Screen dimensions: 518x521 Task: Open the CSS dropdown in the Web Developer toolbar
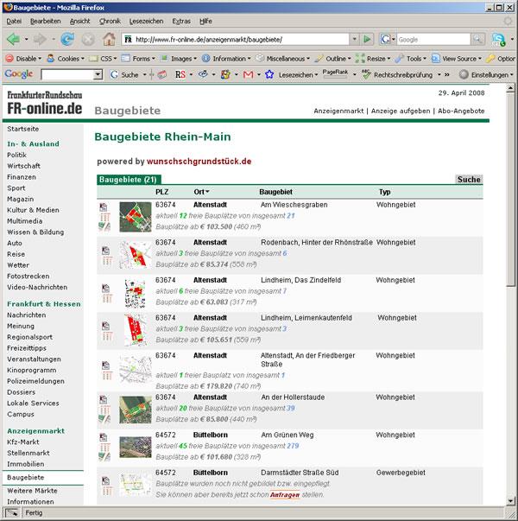(103, 59)
